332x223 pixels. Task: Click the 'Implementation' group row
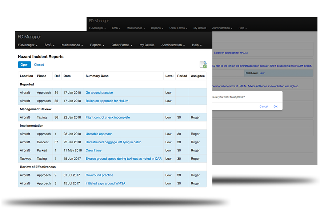pos(112,126)
